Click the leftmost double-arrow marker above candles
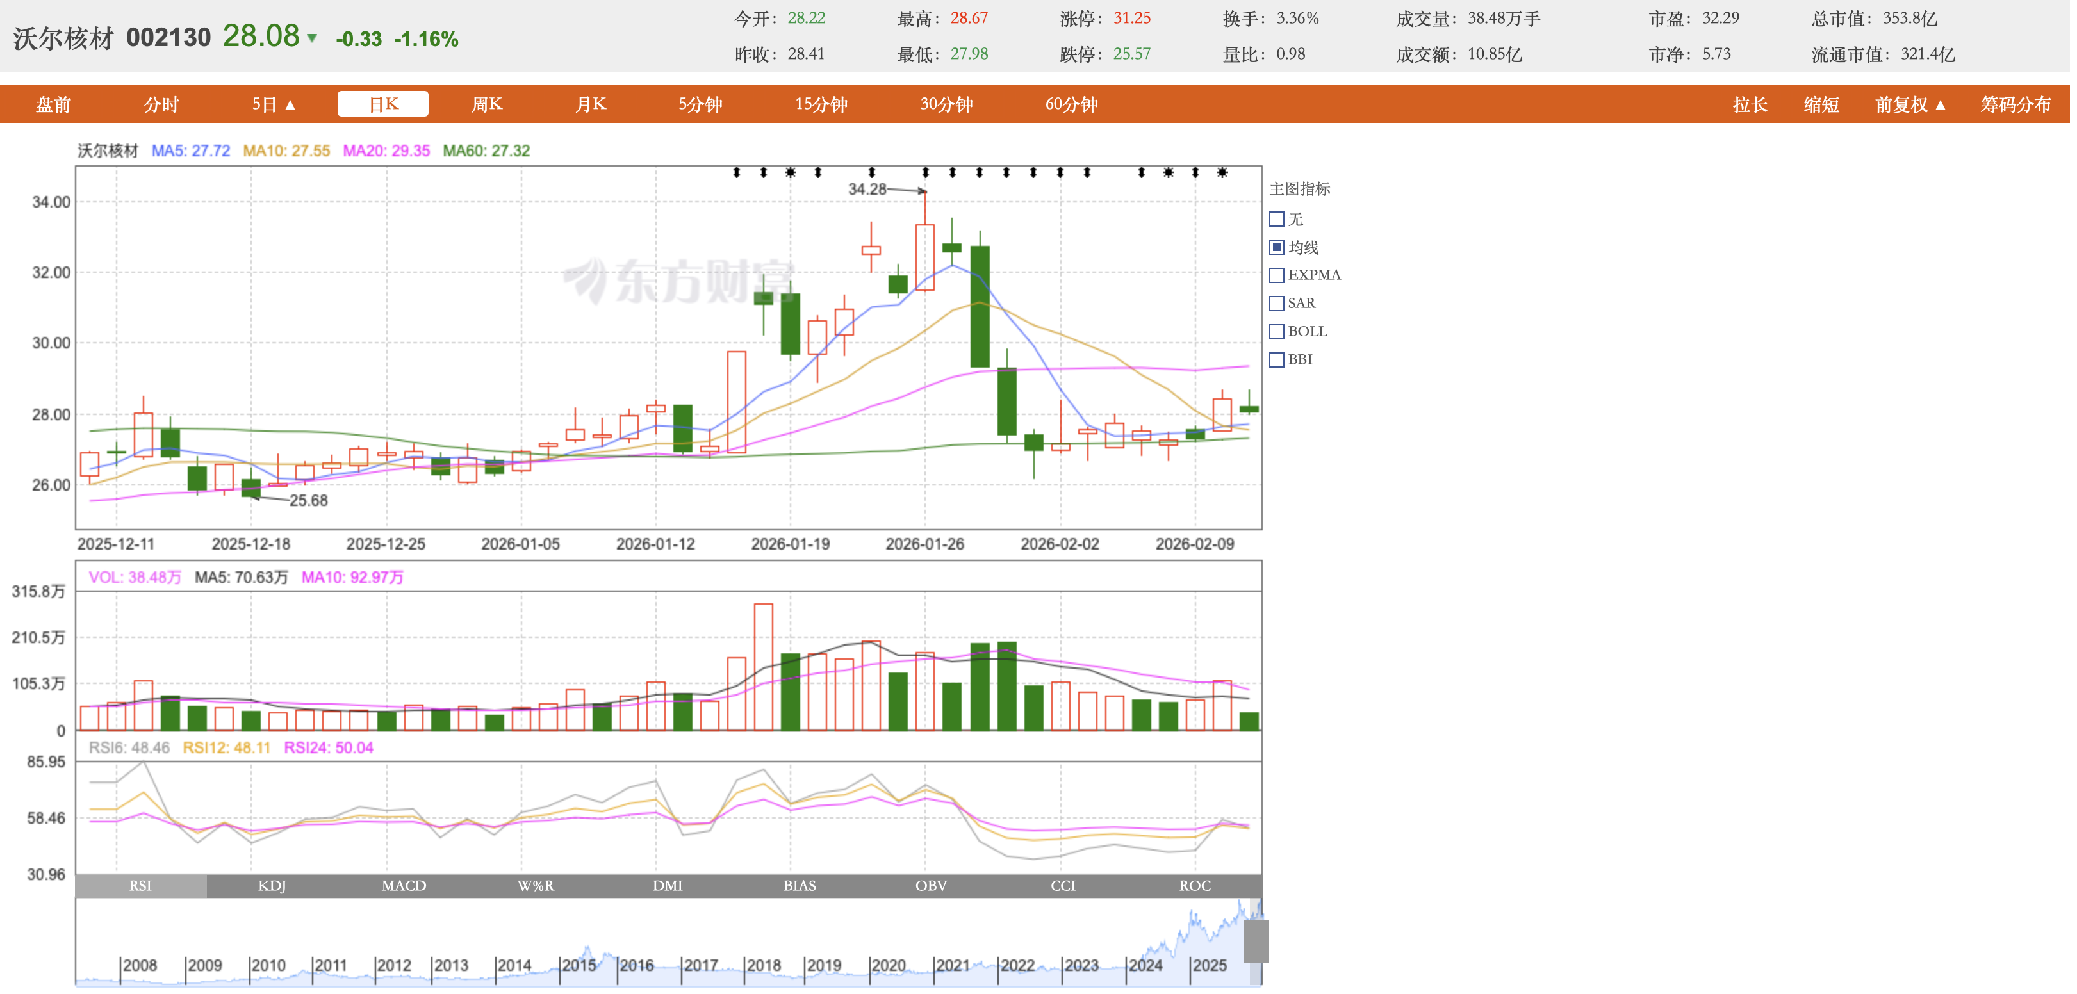This screenshot has height=994, width=2077. point(736,172)
